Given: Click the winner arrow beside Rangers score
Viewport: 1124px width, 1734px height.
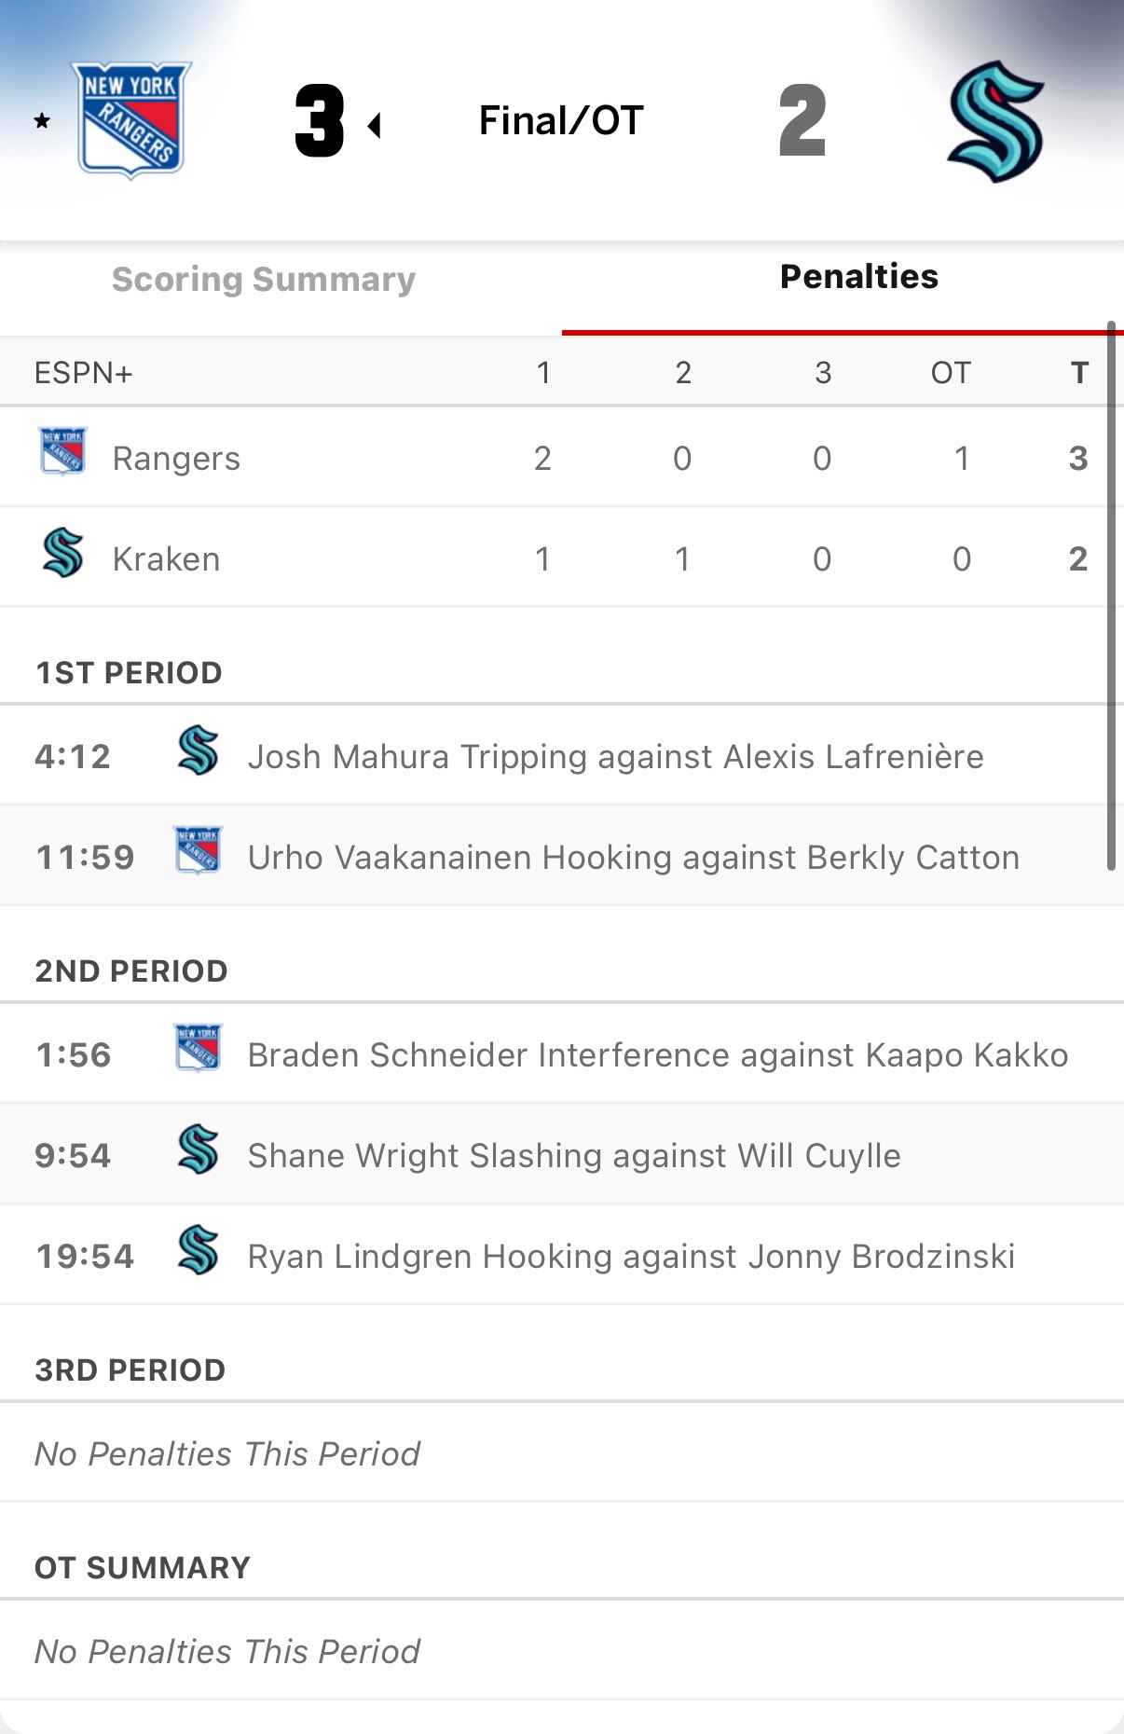Looking at the screenshot, I should click(x=375, y=125).
